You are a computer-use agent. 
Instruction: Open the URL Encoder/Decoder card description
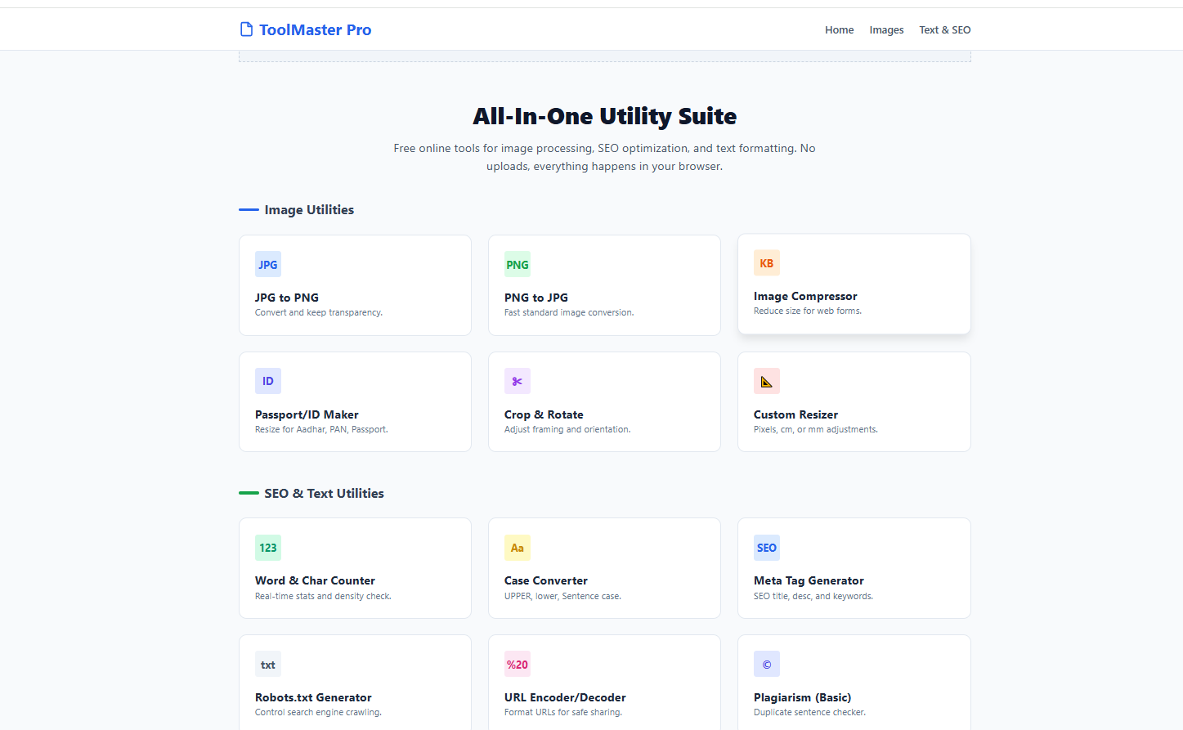tap(562, 712)
